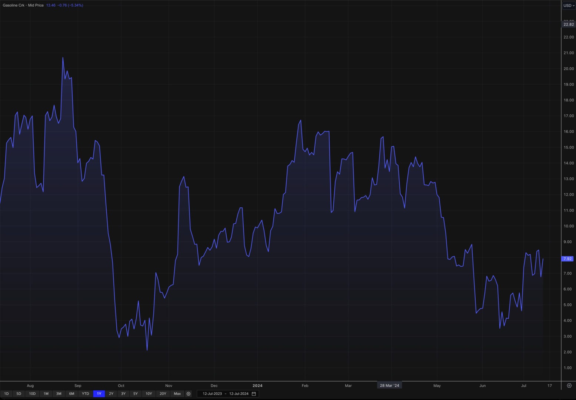Viewport: 576px width, 400px height.
Task: Select the 10D range button
Action: pos(32,394)
